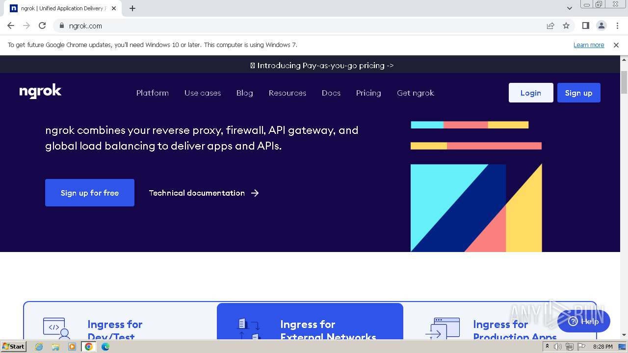Open the Learn more link

[x=589, y=45]
